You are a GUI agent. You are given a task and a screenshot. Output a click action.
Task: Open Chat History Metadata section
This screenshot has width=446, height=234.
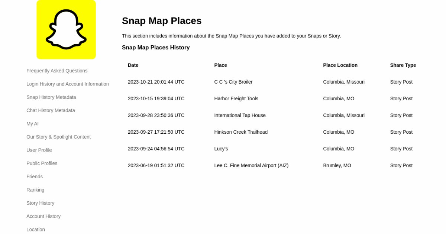click(x=51, y=110)
